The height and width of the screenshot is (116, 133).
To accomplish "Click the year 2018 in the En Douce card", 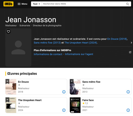I will coord(20,92).
